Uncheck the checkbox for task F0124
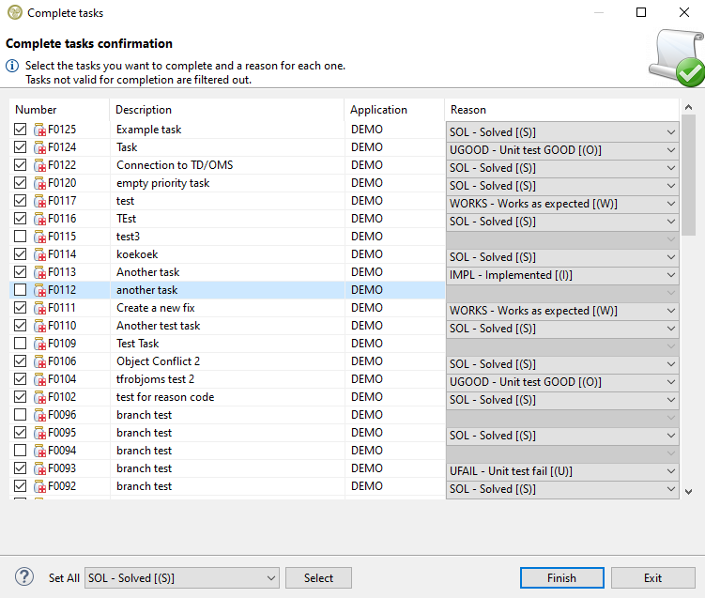 point(21,147)
